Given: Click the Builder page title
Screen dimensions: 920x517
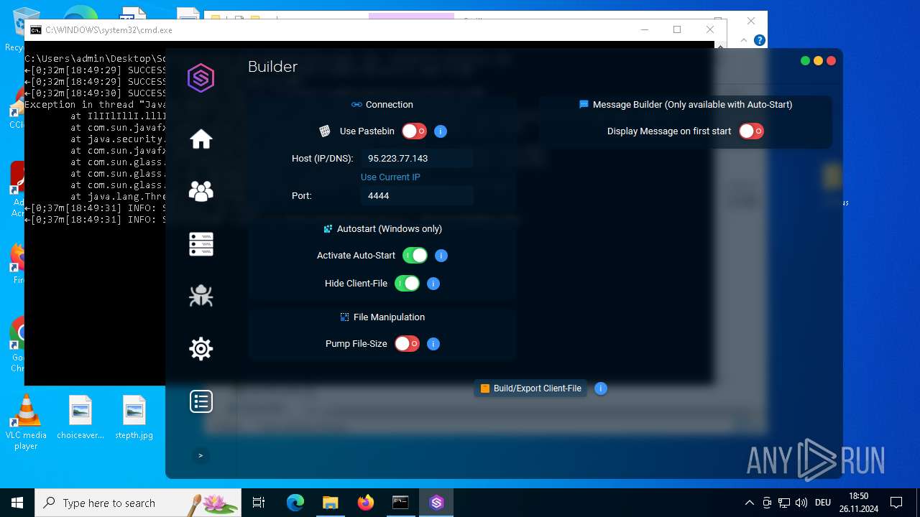Looking at the screenshot, I should click(x=272, y=67).
